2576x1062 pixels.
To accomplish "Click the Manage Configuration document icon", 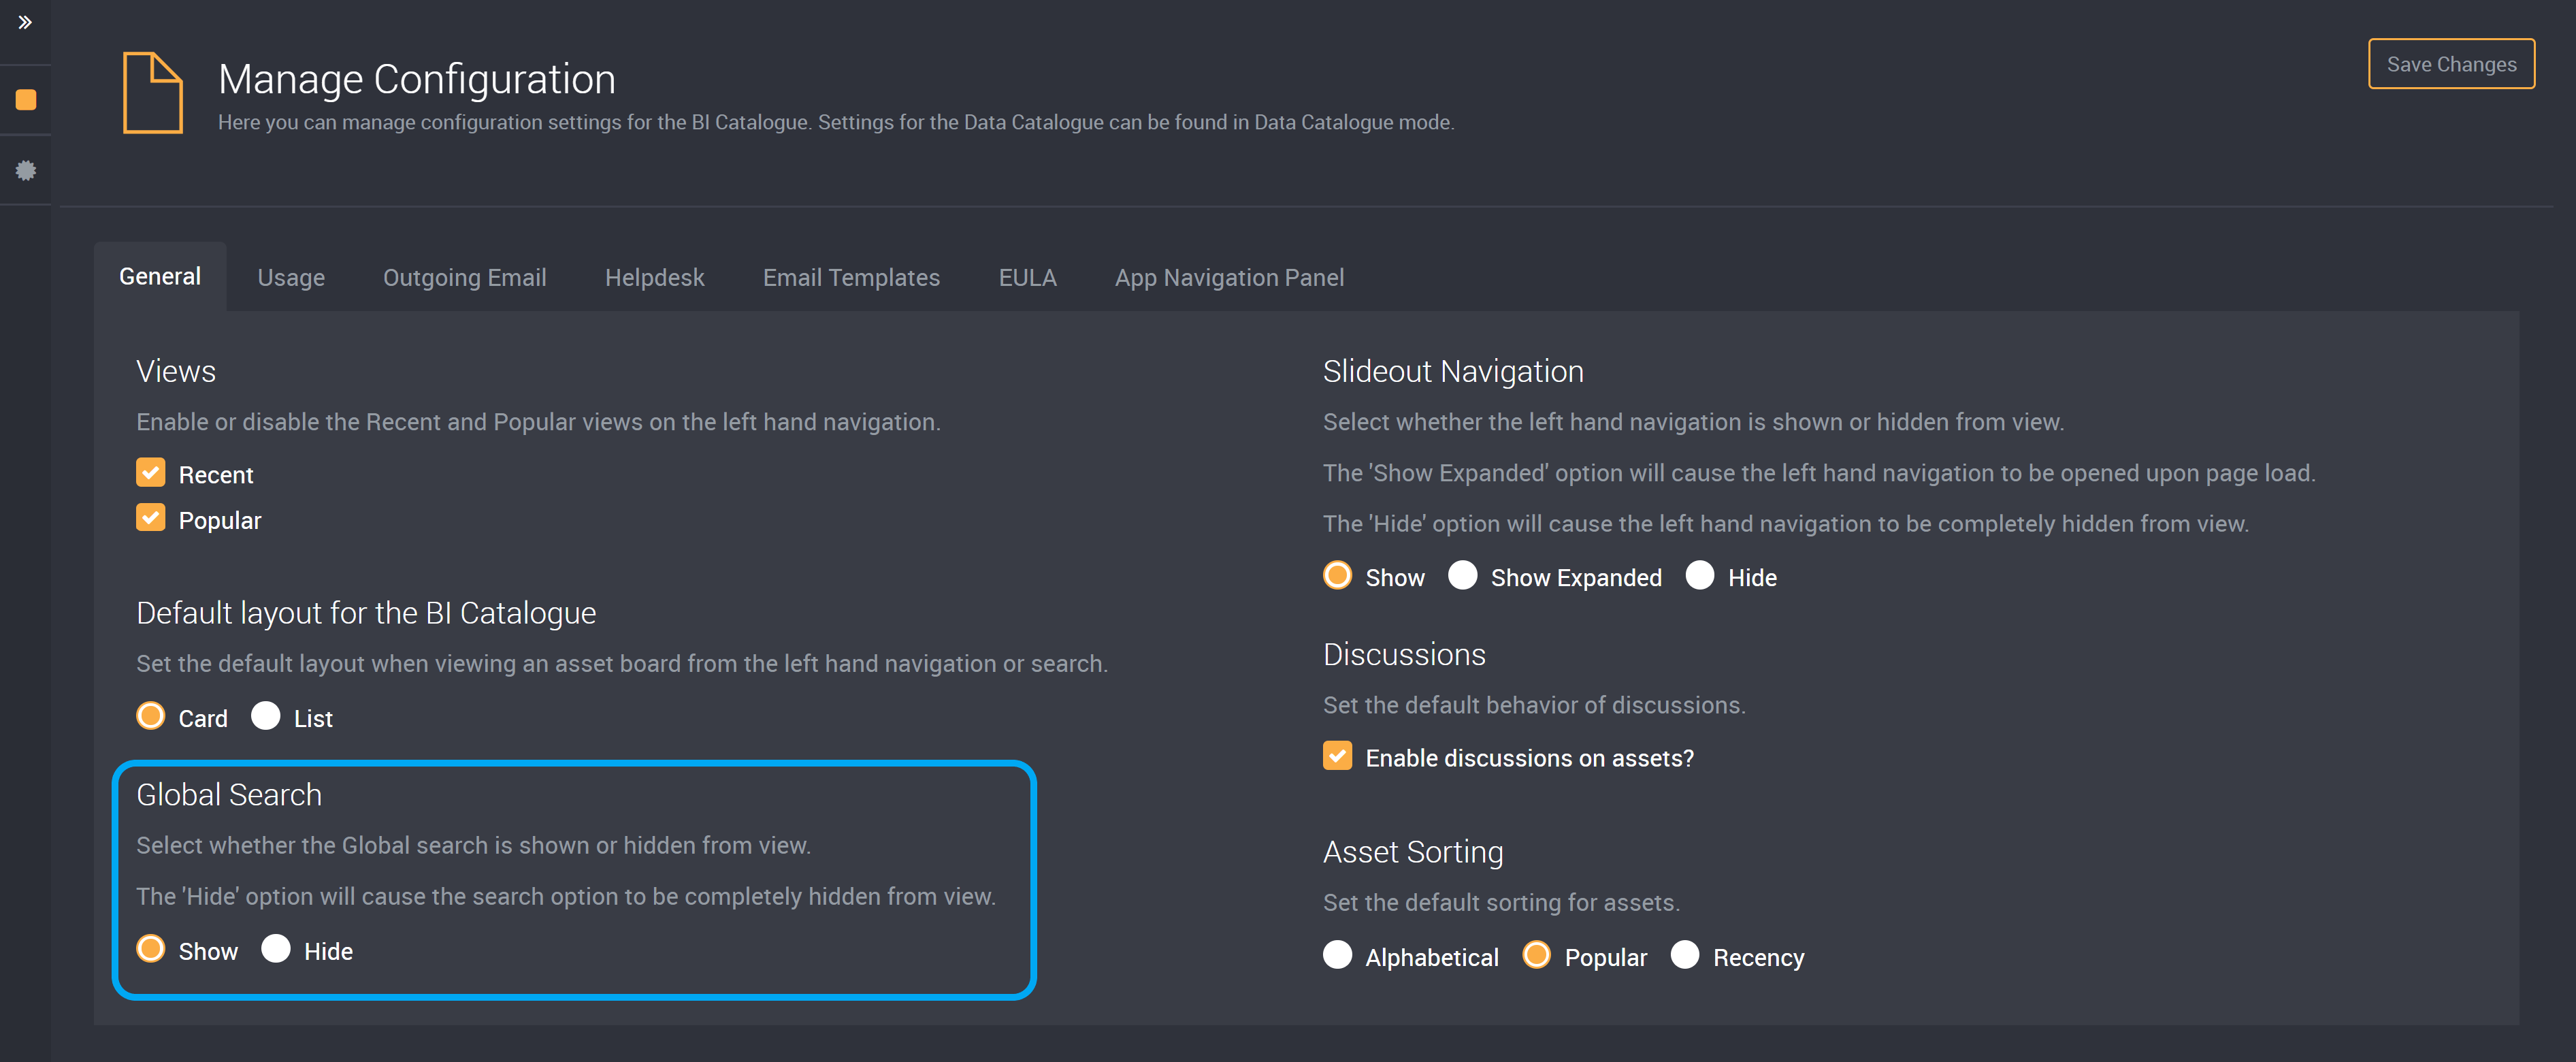I will pos(152,92).
